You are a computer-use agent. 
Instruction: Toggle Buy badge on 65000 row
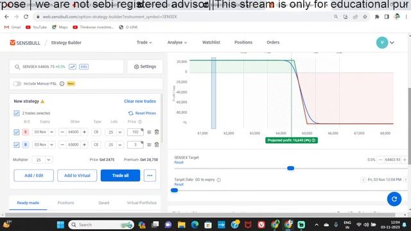point(26,144)
